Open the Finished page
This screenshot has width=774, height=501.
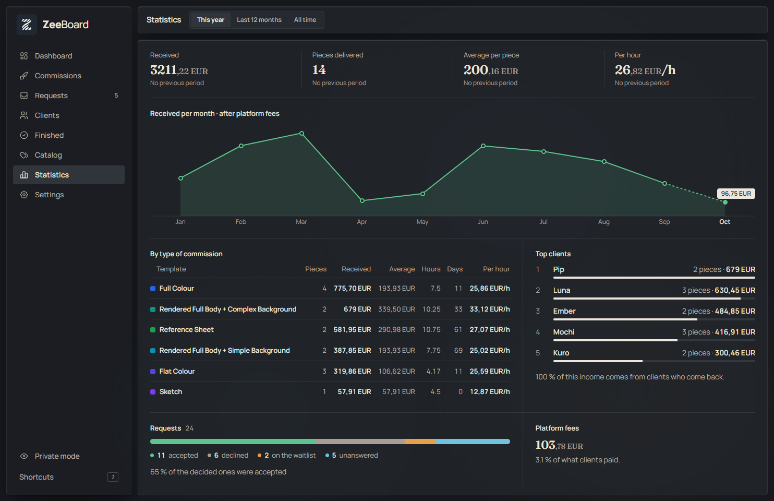69,135
